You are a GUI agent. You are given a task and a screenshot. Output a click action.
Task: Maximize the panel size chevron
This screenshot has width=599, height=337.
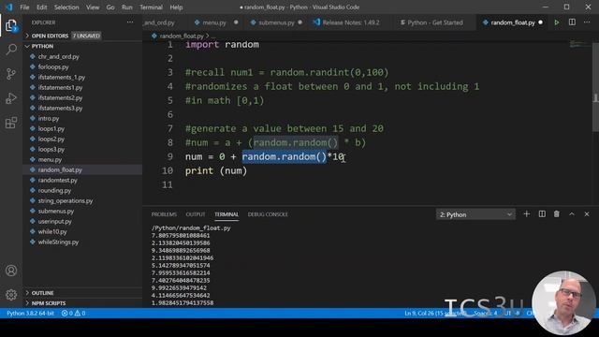pos(572,214)
